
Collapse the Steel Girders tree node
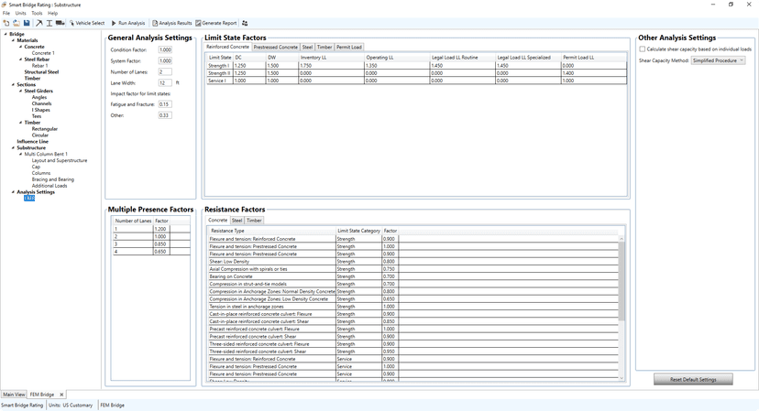pos(19,91)
